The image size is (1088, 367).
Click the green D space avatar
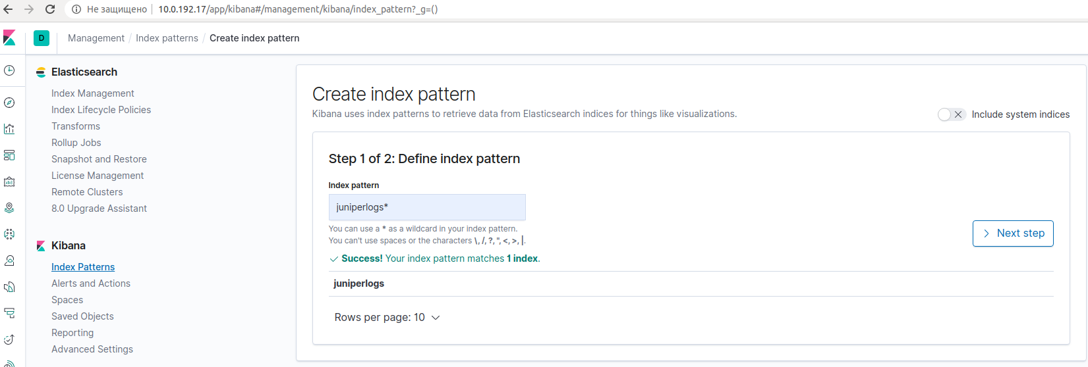click(42, 38)
